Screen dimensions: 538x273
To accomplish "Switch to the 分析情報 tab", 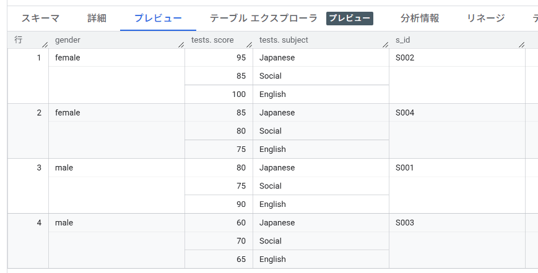I will [420, 18].
